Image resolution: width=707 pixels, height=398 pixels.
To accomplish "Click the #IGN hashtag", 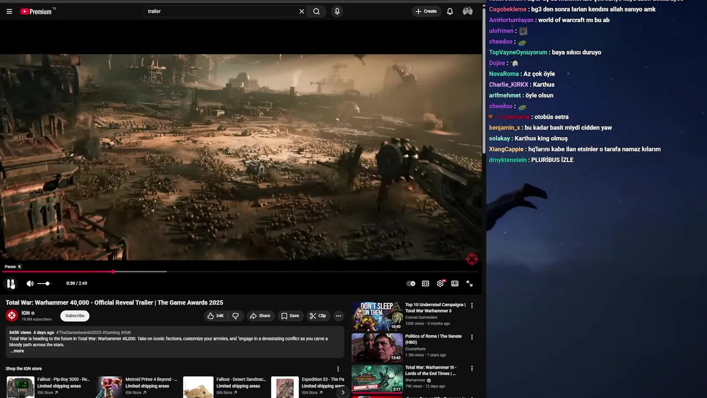I will (x=126, y=333).
